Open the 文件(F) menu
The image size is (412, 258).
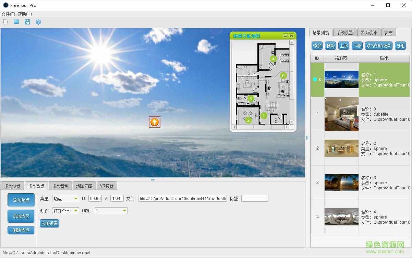click(8, 14)
